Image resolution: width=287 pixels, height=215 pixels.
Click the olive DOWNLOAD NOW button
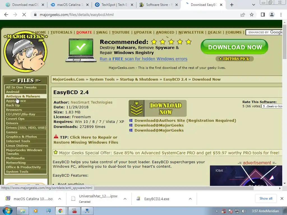click(x=158, y=108)
